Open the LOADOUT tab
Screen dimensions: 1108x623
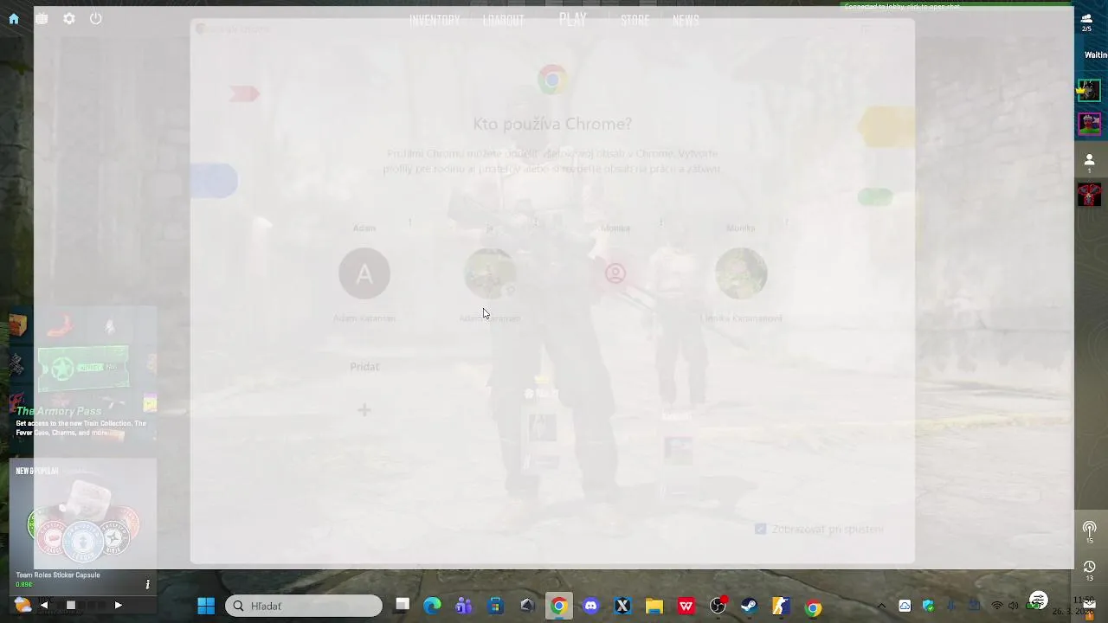point(503,21)
